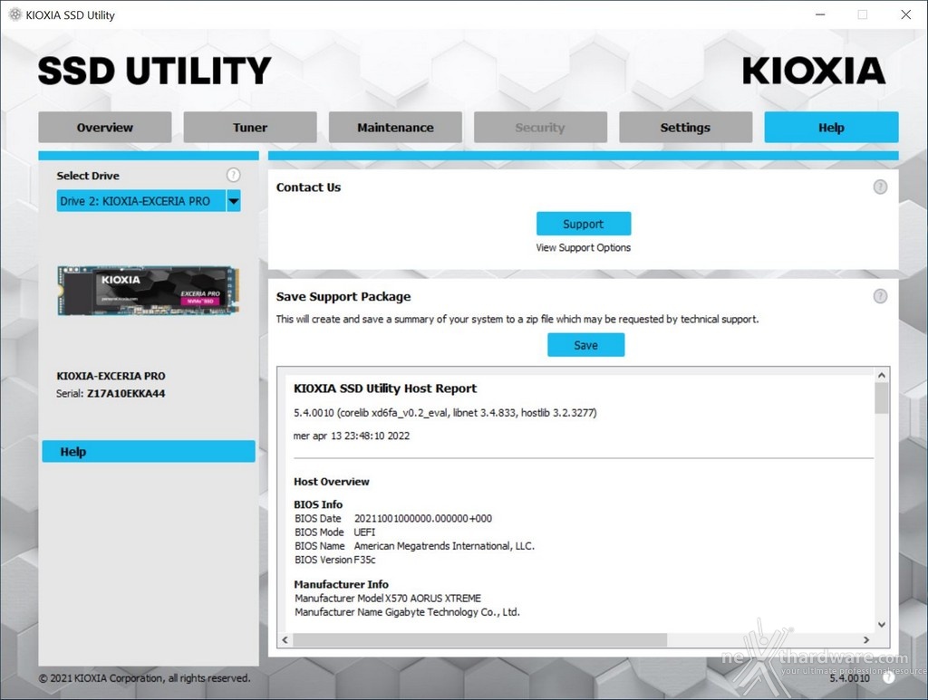This screenshot has height=700, width=928.
Task: Click the horizontal scroll left arrow
Action: point(285,639)
